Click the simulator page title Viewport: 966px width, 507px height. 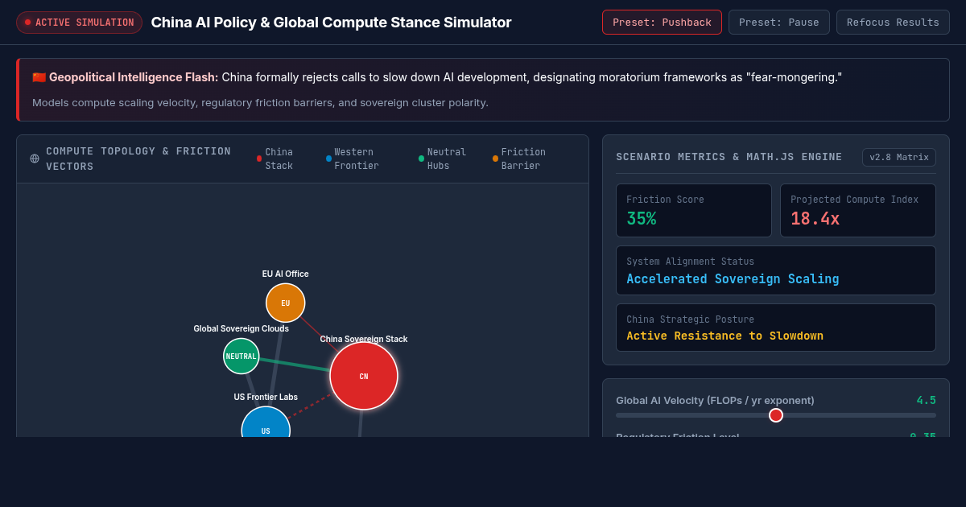pyautogui.click(x=331, y=23)
